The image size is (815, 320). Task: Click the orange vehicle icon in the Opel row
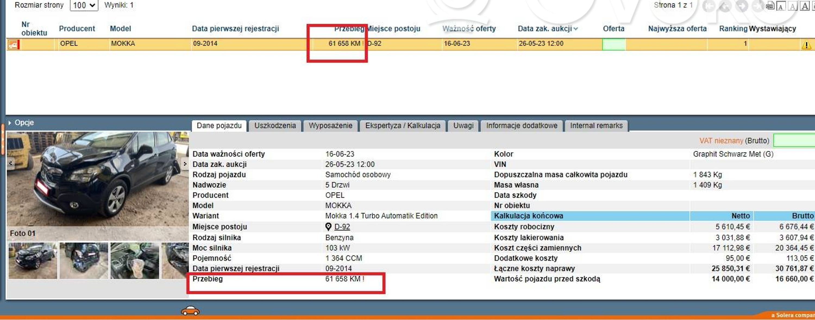pyautogui.click(x=14, y=44)
